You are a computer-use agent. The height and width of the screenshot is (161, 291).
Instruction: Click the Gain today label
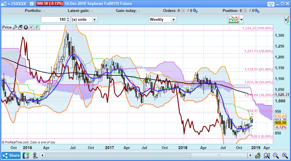coord(126,11)
